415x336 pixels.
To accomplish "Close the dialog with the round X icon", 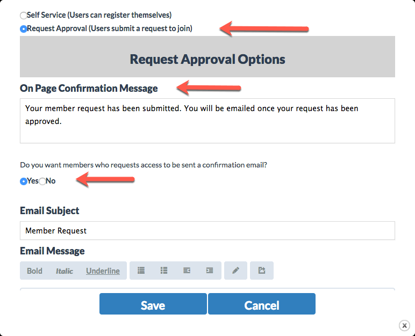I will pyautogui.click(x=404, y=325).
